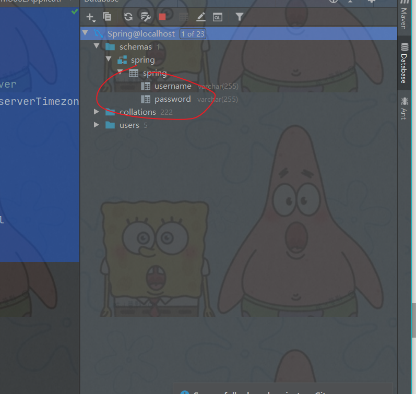Click the spring schema icon
This screenshot has width=416, height=394.
pos(122,60)
